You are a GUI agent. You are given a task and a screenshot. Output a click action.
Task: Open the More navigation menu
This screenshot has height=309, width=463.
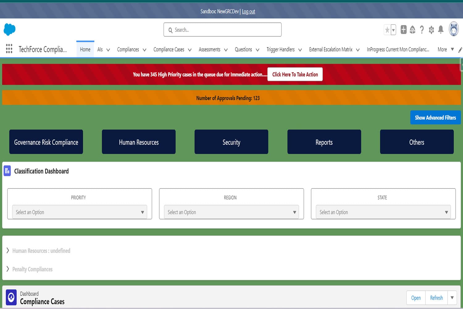(446, 49)
